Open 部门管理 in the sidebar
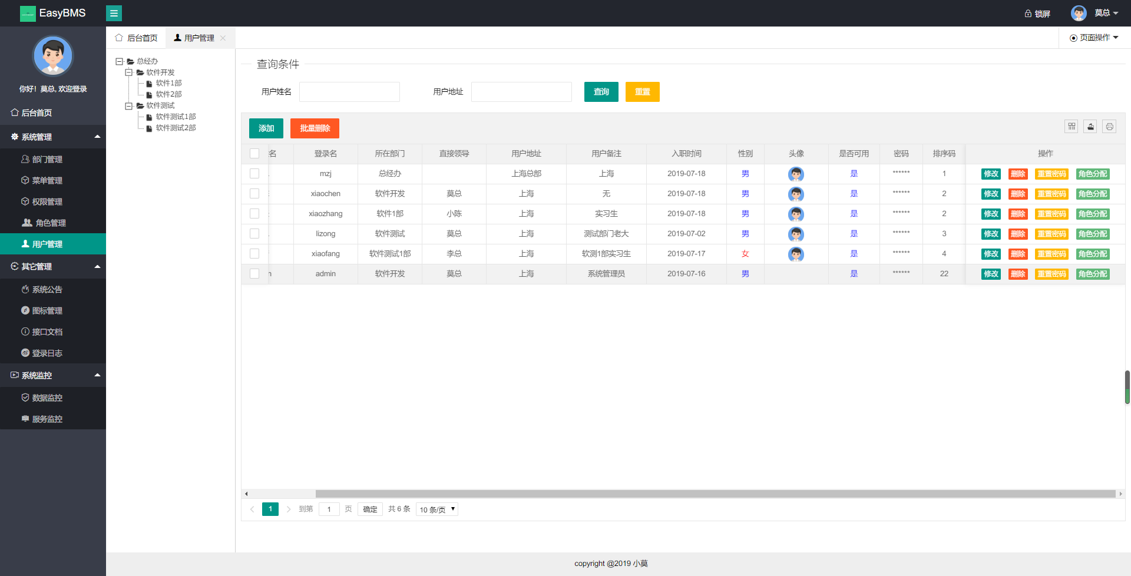This screenshot has width=1131, height=576. click(53, 159)
